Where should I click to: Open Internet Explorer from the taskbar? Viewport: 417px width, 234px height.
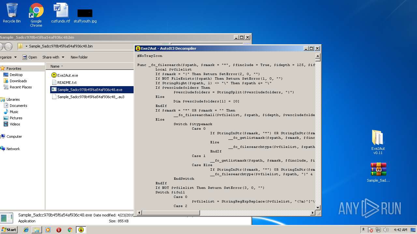[x=26, y=230]
